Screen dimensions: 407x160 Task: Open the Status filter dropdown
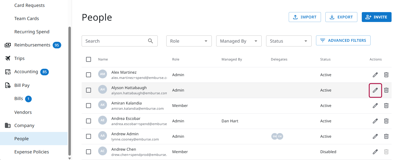pyautogui.click(x=288, y=41)
